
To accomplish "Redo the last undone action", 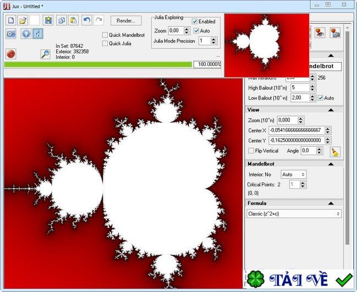I will pyautogui.click(x=98, y=20).
